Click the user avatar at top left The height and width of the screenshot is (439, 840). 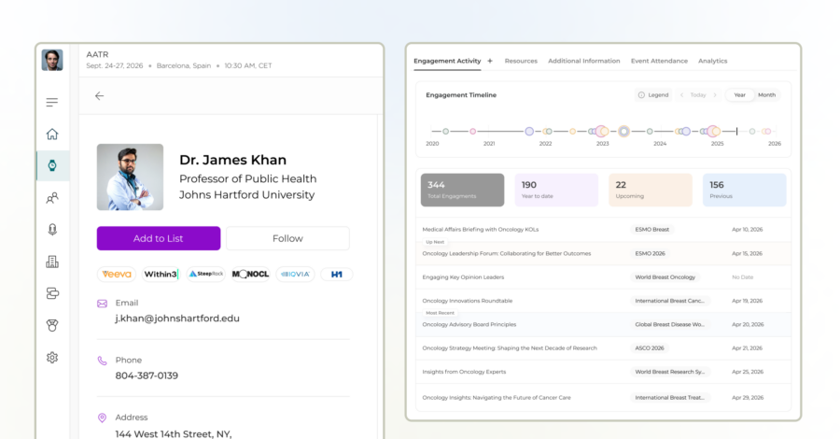[x=52, y=60]
